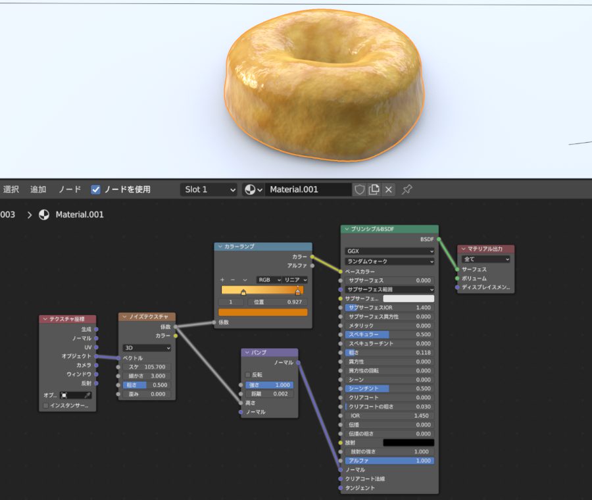Click the new material duplicate icon
Viewport: 592px width, 500px height.
(374, 189)
